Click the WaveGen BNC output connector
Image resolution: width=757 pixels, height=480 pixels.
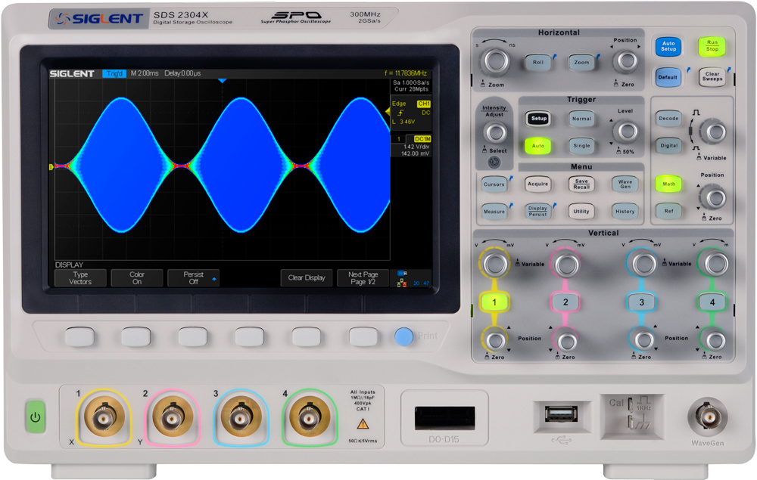click(x=707, y=417)
